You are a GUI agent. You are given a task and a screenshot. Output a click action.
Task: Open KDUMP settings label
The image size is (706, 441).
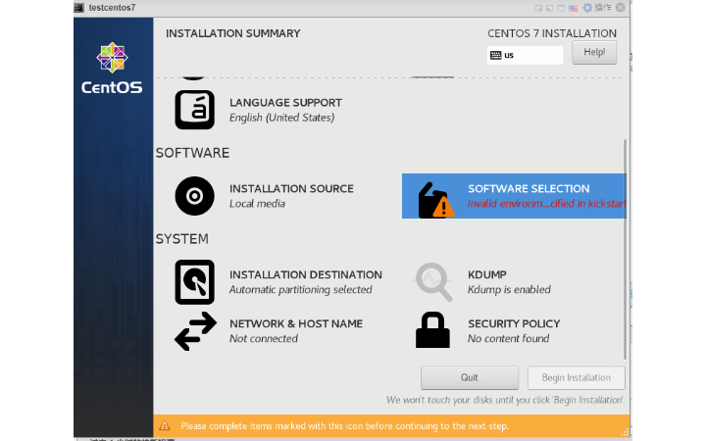(x=487, y=274)
